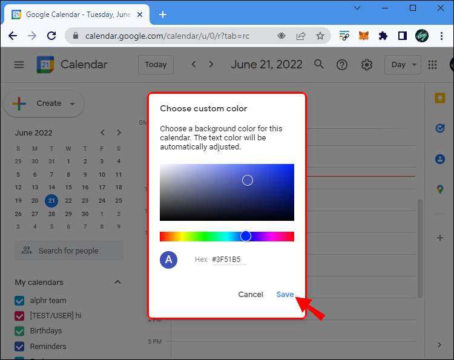Open a new browser tab
This screenshot has width=454, height=360.
(x=163, y=15)
